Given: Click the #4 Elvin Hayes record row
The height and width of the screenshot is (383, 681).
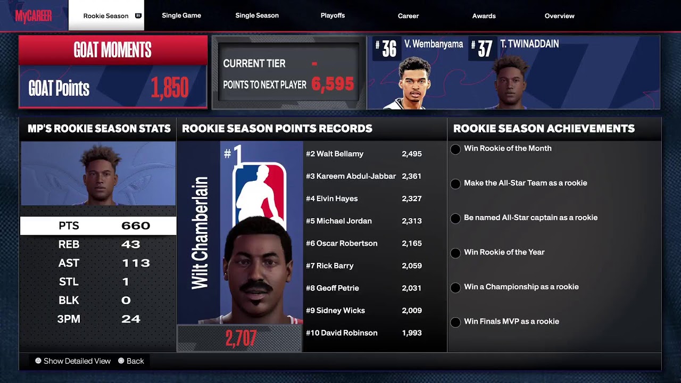Looking at the screenshot, I should pos(364,198).
